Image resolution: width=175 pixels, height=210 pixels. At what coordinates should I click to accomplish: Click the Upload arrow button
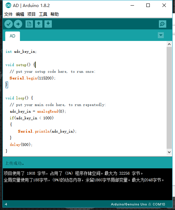tap(18, 24)
